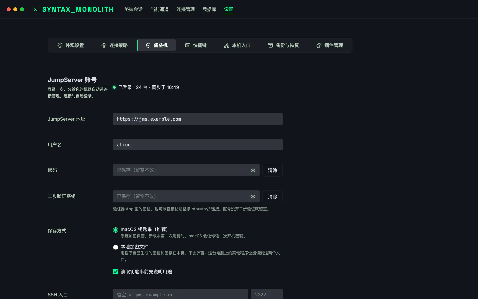The height and width of the screenshot is (299, 478).
Task: Click the archive icon for 备份与恢复
Action: coord(271,45)
